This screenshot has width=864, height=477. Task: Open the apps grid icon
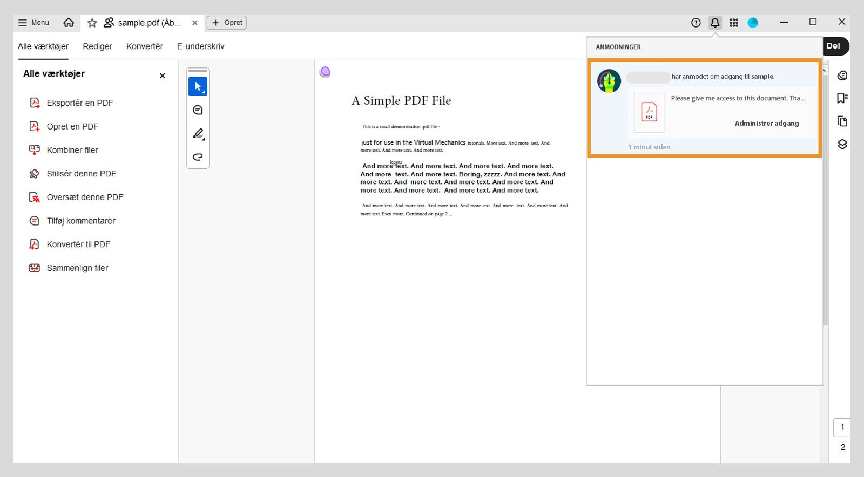(x=734, y=23)
